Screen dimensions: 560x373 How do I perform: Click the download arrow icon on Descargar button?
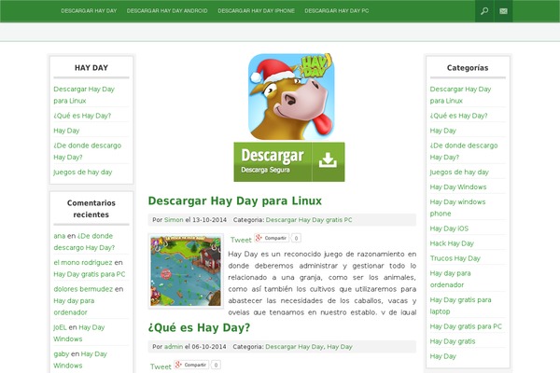[328, 160]
